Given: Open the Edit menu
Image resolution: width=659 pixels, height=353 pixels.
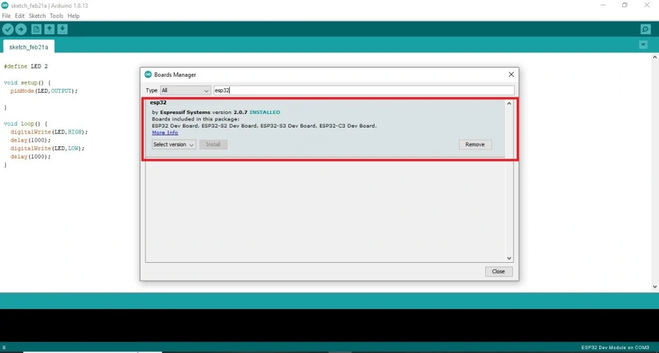Looking at the screenshot, I should 20,16.
